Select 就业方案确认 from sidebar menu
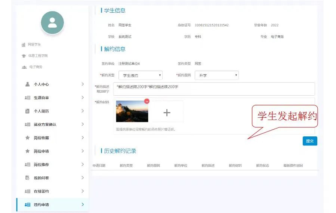The image size is (336, 213). click(45, 124)
